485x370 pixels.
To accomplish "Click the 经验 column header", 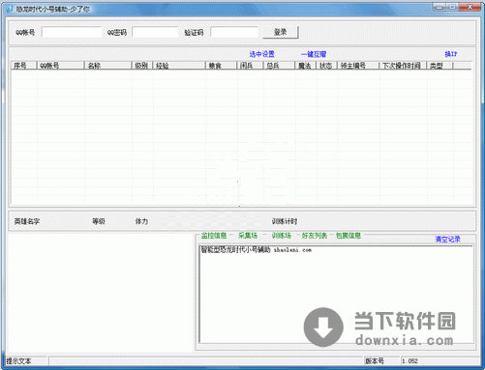I will (179, 66).
